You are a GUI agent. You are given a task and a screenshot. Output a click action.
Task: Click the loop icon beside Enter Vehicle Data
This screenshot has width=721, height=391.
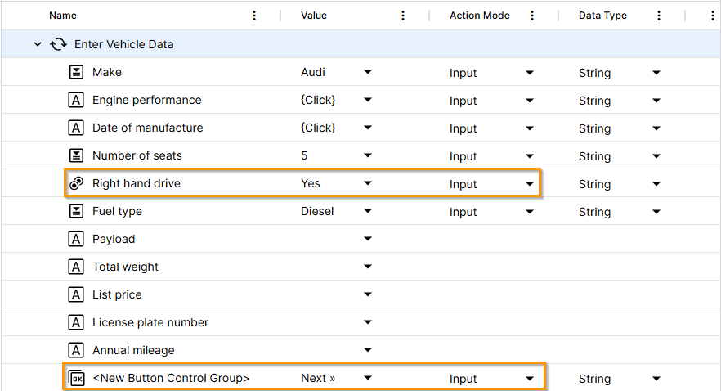click(x=58, y=44)
